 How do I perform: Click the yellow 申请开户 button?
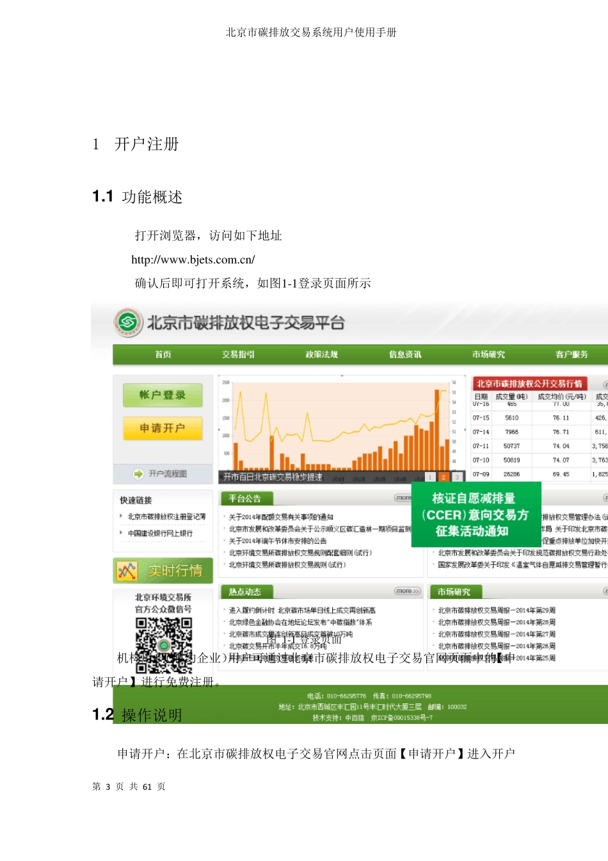pyautogui.click(x=163, y=428)
